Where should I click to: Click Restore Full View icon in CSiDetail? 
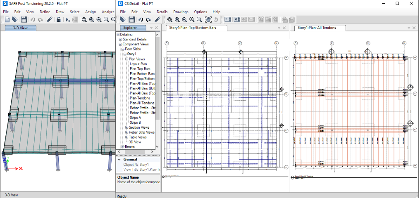tap(177, 19)
